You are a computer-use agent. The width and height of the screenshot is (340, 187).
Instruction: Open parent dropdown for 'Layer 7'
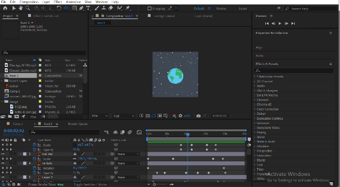(x=128, y=177)
